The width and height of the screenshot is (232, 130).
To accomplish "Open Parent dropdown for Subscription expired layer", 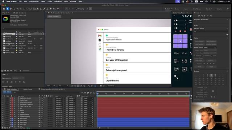I will click(x=88, y=102).
